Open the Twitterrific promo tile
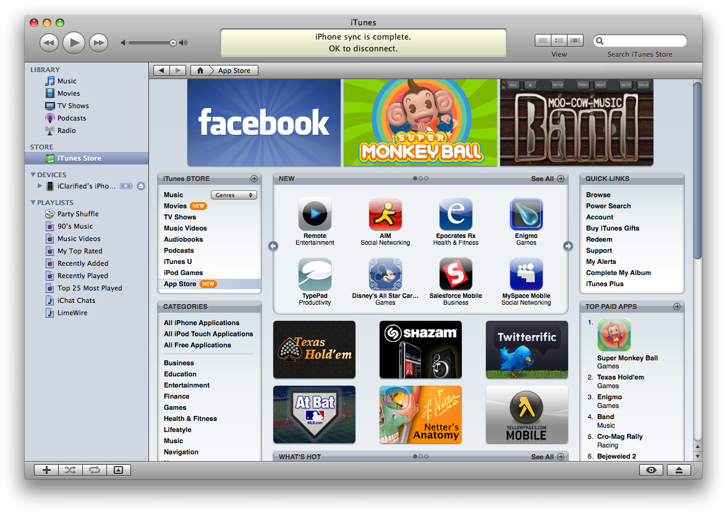The height and width of the screenshot is (513, 727). [527, 350]
